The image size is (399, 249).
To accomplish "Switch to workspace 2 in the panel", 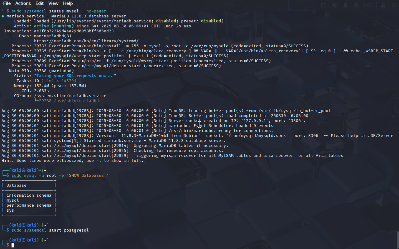I will (x=87, y=5).
